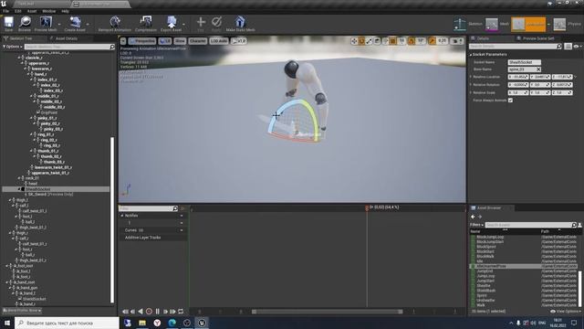Switch to Physics editor mode
584x329 pixels.
pos(568,24)
